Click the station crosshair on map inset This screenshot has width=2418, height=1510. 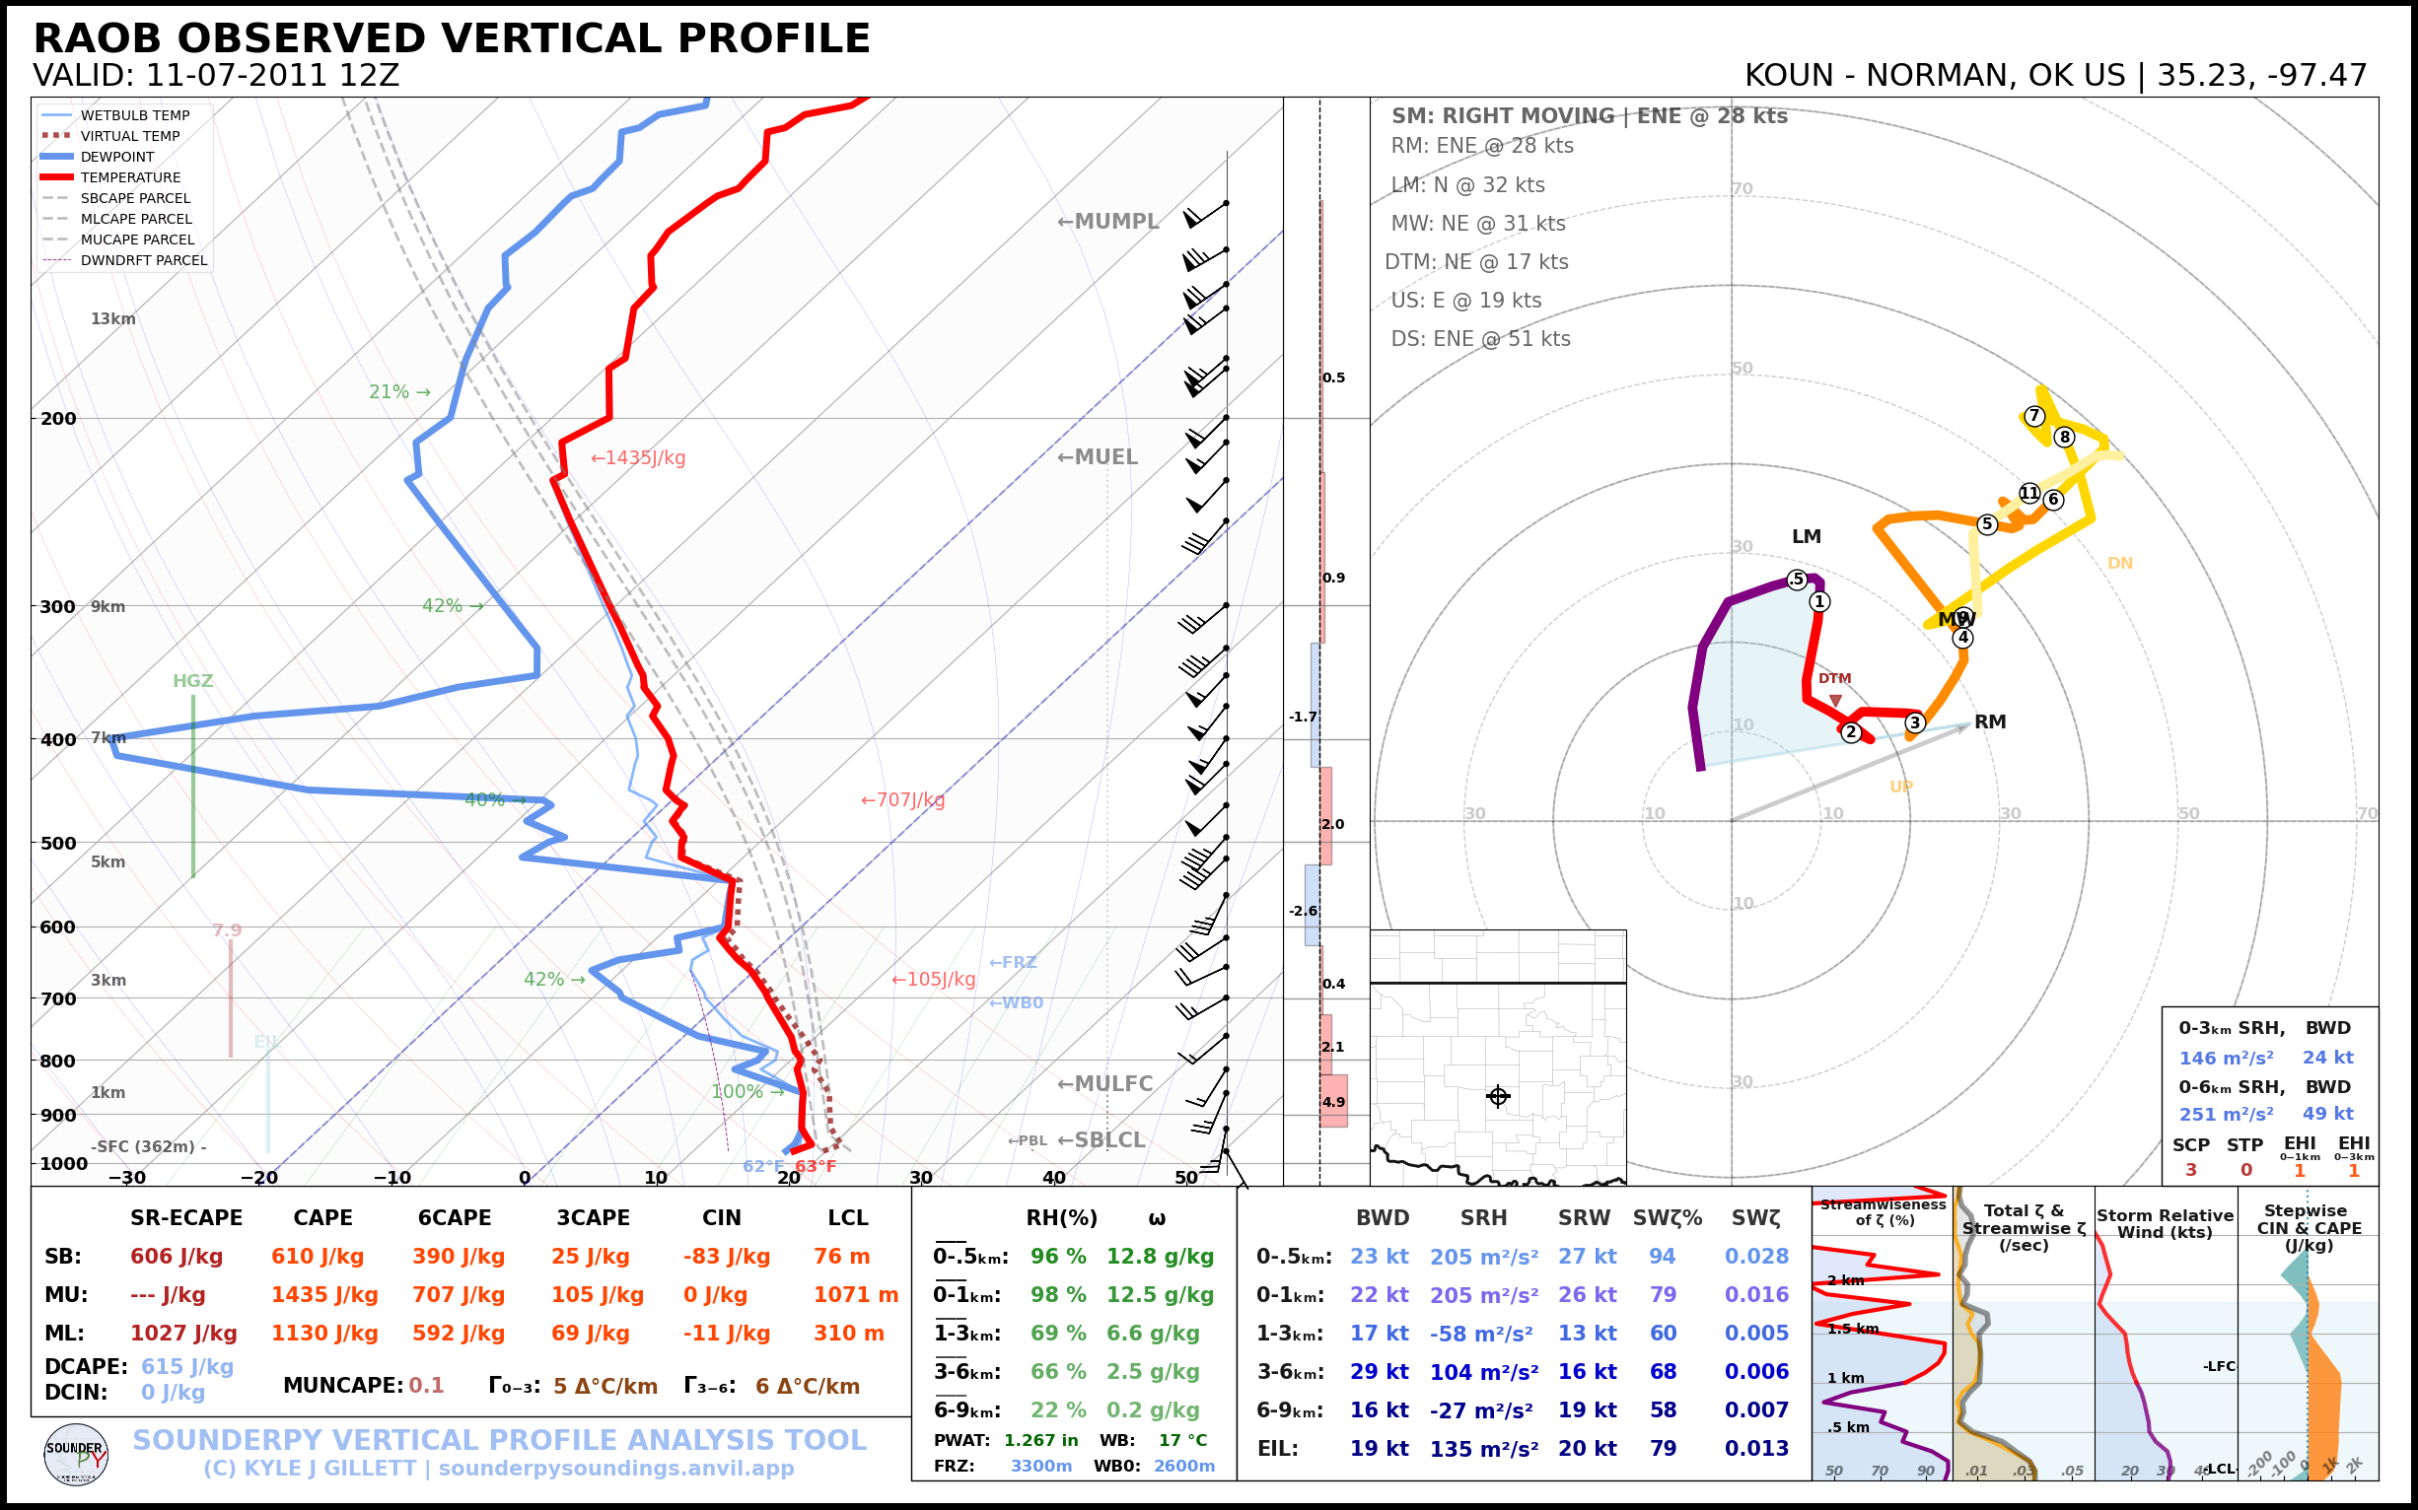[1498, 1097]
